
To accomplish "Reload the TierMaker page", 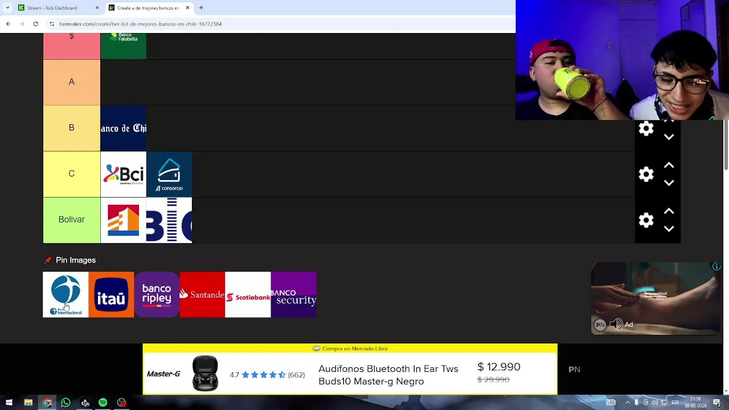I will [35, 24].
